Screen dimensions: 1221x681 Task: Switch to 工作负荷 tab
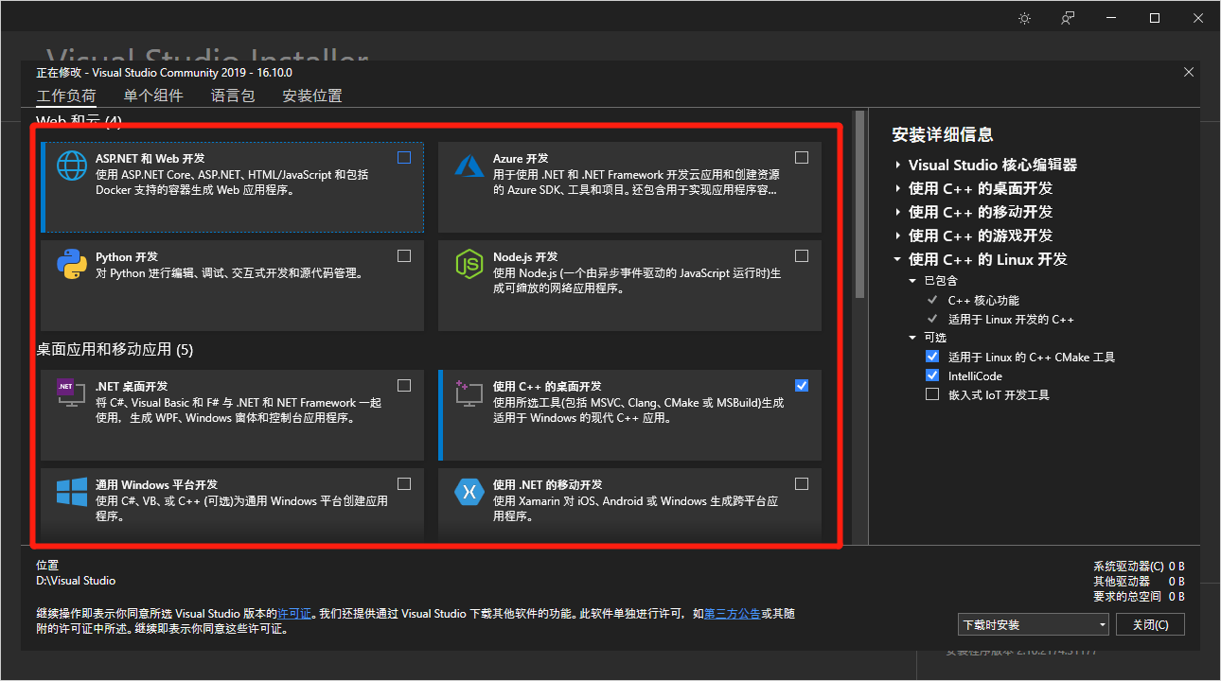(66, 96)
